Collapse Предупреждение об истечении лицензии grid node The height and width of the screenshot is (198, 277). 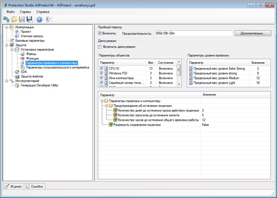coord(106,106)
